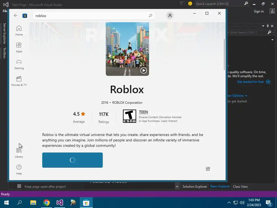The height and width of the screenshot is (208, 277).
Task: Open the Visual Studio File menu
Action: (5, 11)
